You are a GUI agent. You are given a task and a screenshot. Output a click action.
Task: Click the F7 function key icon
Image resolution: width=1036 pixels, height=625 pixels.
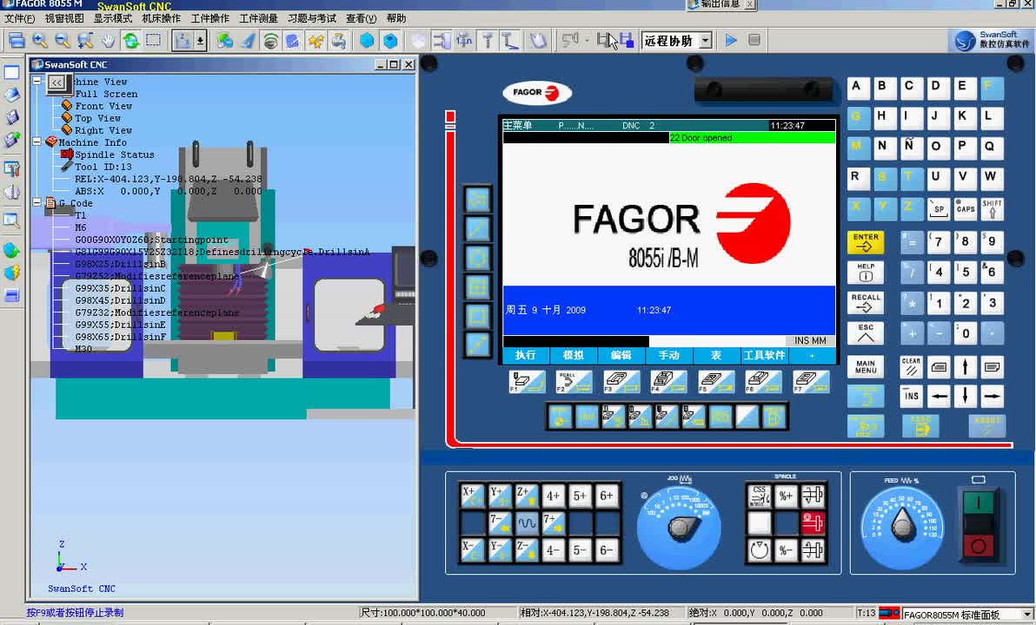[812, 381]
